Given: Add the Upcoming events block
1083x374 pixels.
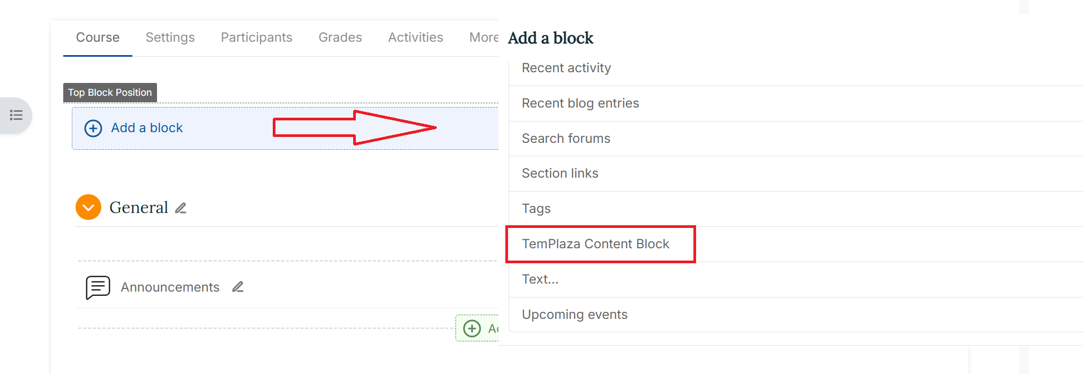Looking at the screenshot, I should (574, 315).
